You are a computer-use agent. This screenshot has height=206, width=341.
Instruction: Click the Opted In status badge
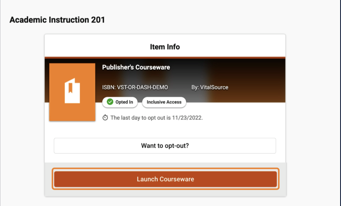click(120, 102)
